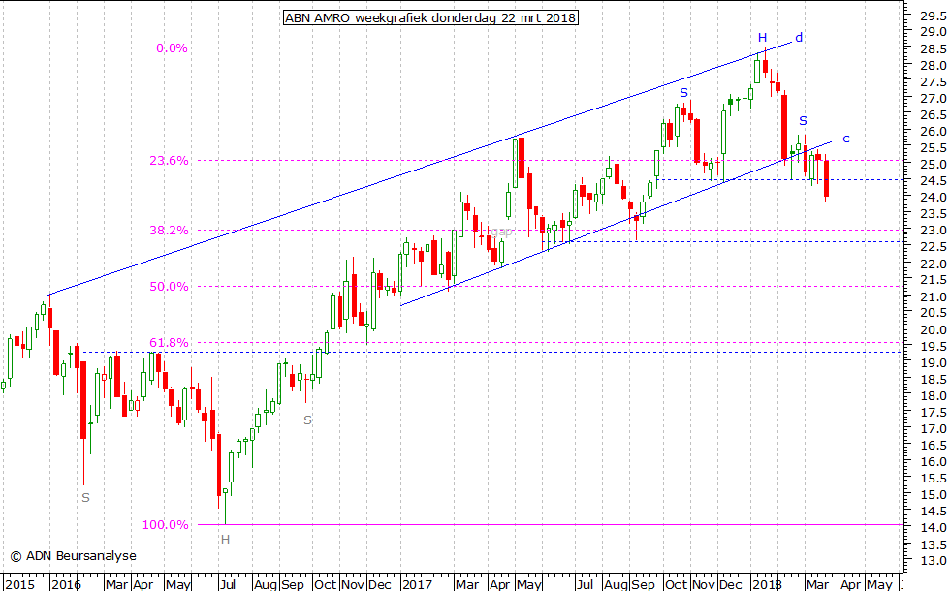
Task: Select the '19.5' price axis value
Action: (934, 347)
